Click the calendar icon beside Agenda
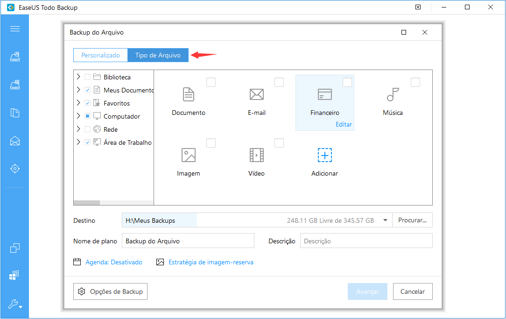The image size is (506, 319). 77,262
